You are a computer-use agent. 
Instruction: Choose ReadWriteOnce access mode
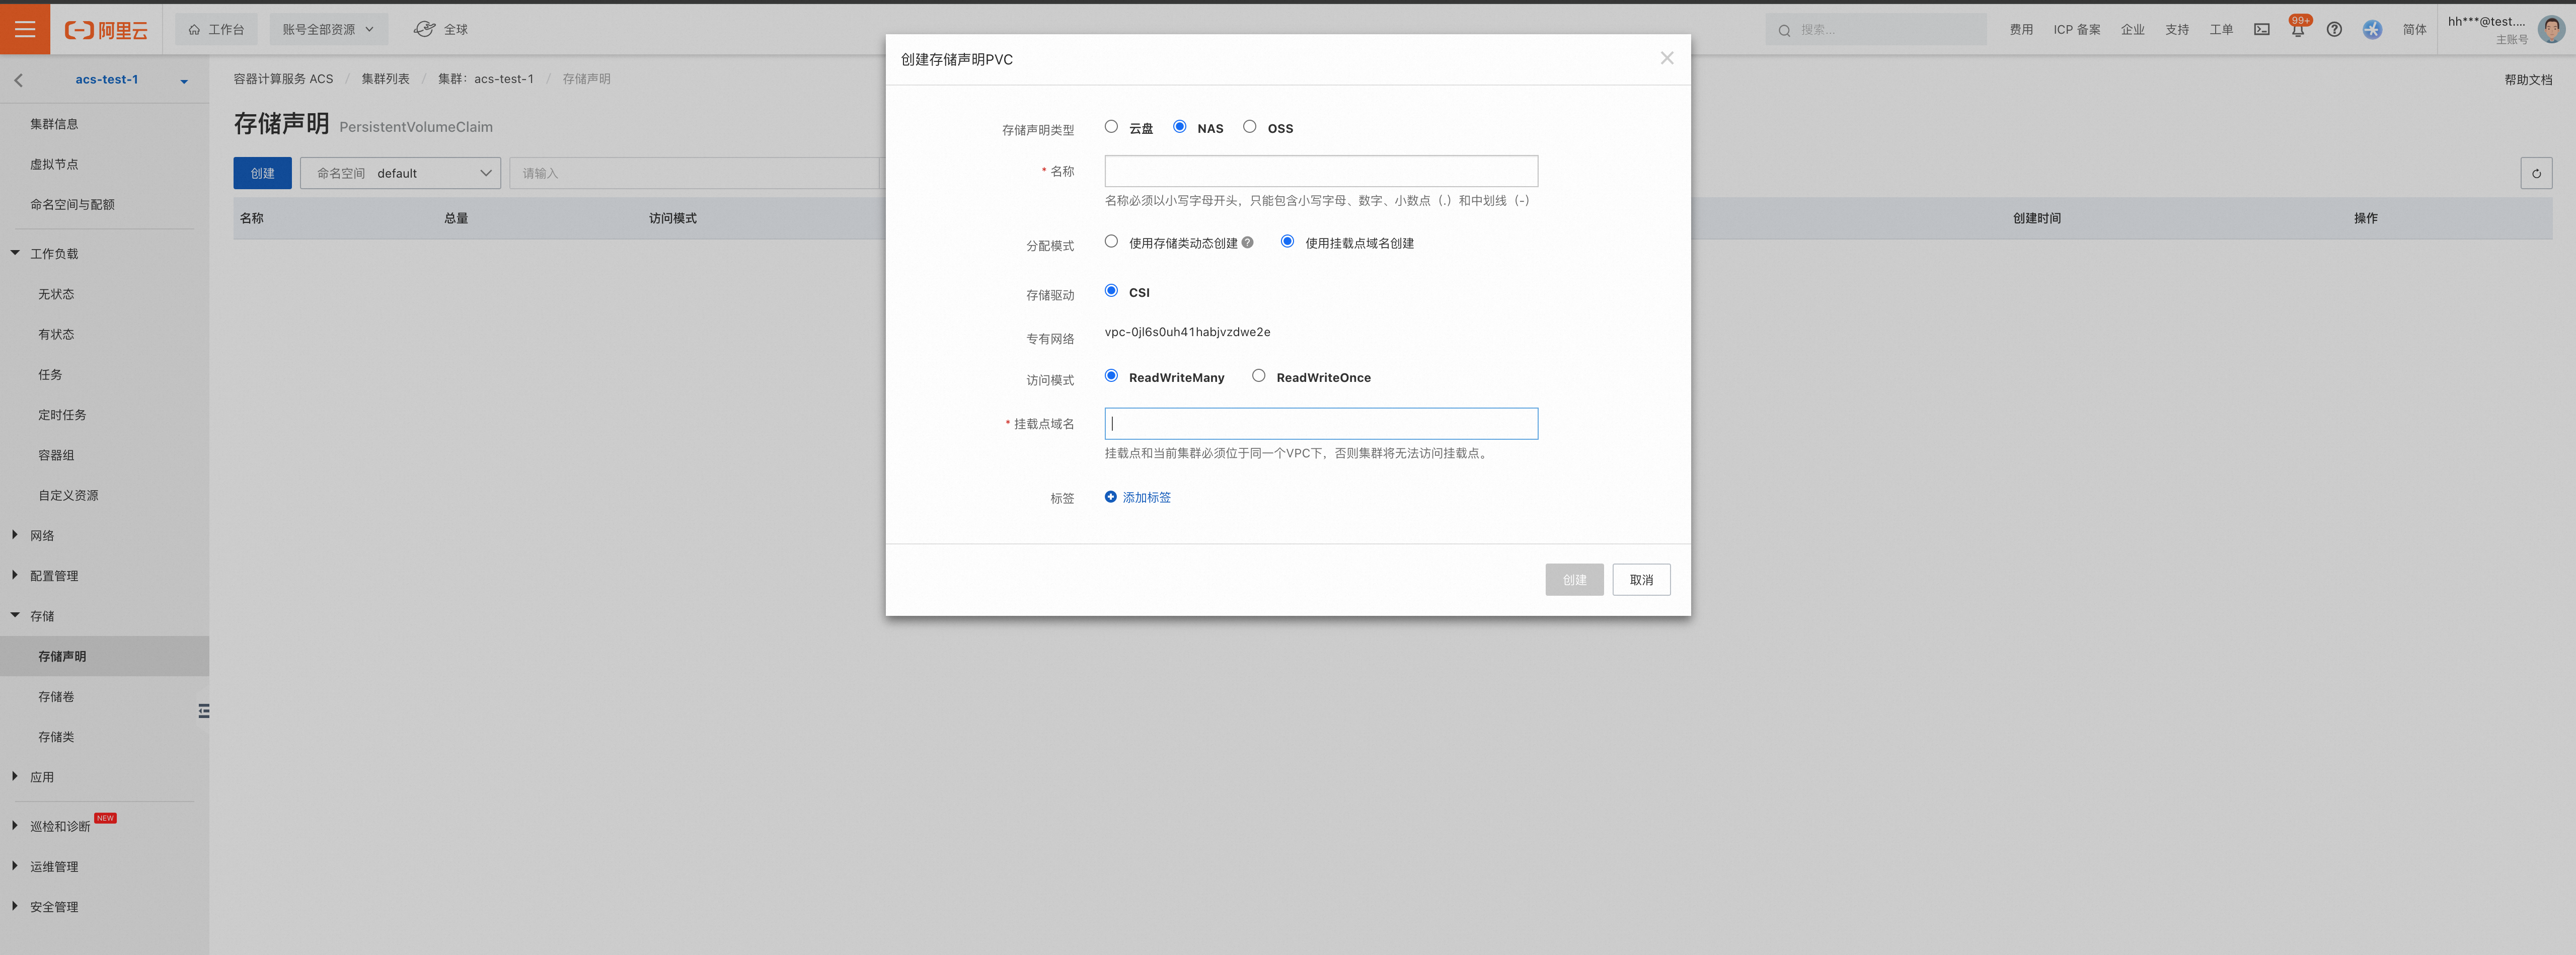1258,376
